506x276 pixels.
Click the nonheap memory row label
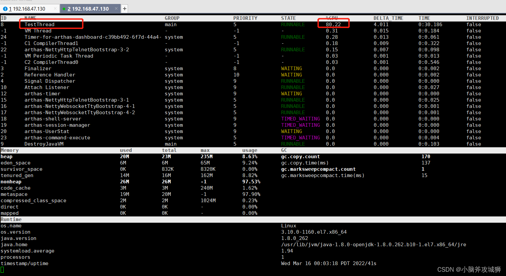click(x=11, y=182)
